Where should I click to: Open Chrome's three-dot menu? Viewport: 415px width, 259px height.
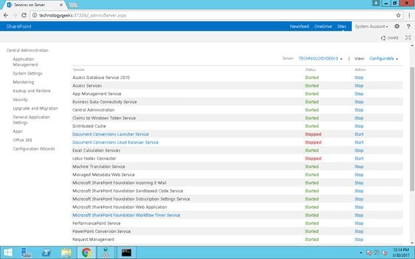tap(409, 15)
